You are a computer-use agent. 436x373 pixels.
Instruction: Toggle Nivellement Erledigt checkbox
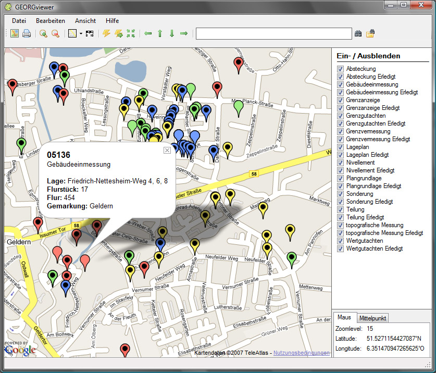[340, 170]
